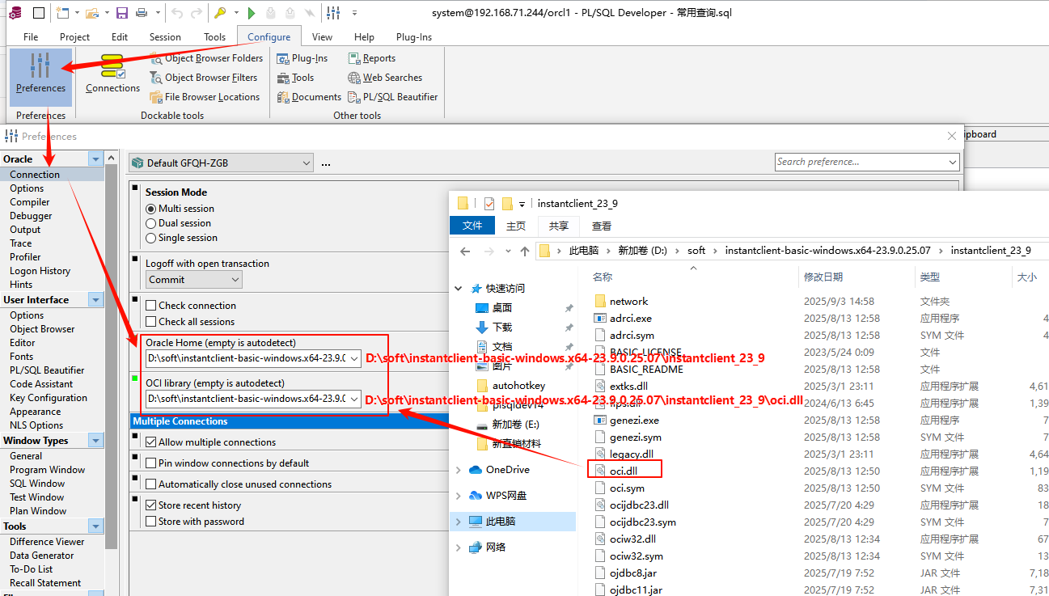Enable the Check all sessions checkbox
The height and width of the screenshot is (596, 1049).
(x=151, y=322)
